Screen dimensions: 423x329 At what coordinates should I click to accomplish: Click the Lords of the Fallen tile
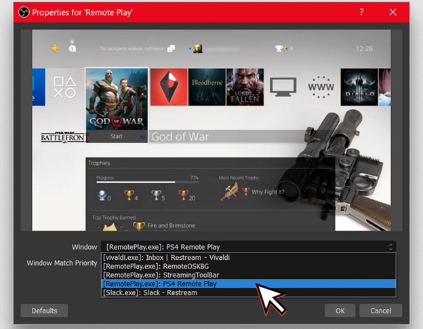click(x=245, y=87)
